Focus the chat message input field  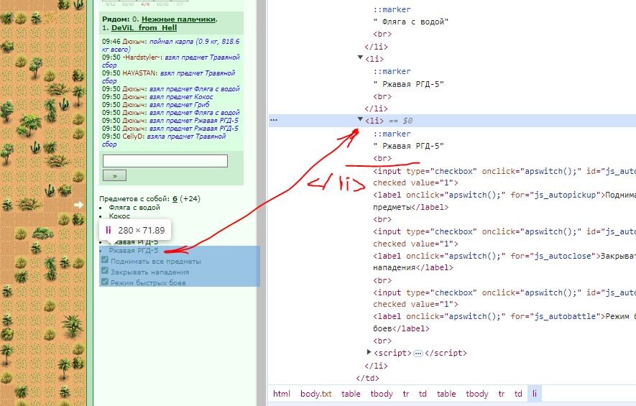[x=165, y=161]
